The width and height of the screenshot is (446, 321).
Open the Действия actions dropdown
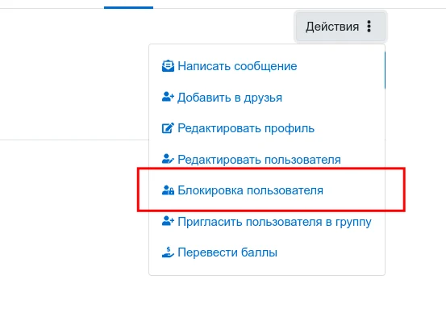coord(340,27)
